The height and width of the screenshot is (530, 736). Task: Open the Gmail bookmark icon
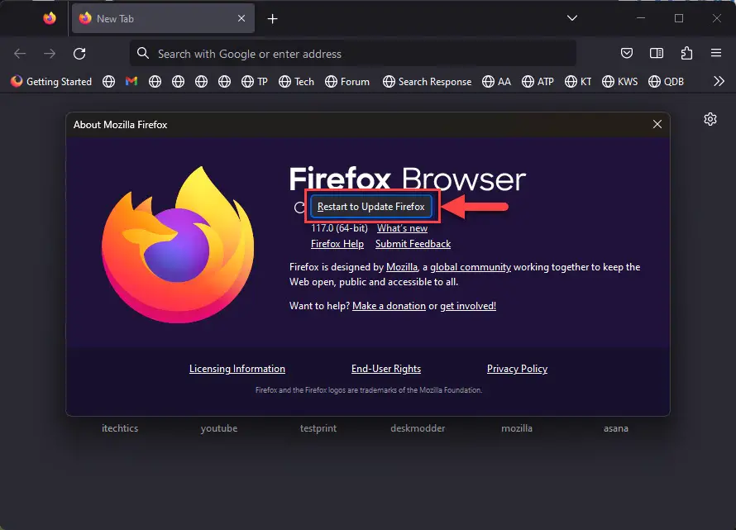point(131,81)
